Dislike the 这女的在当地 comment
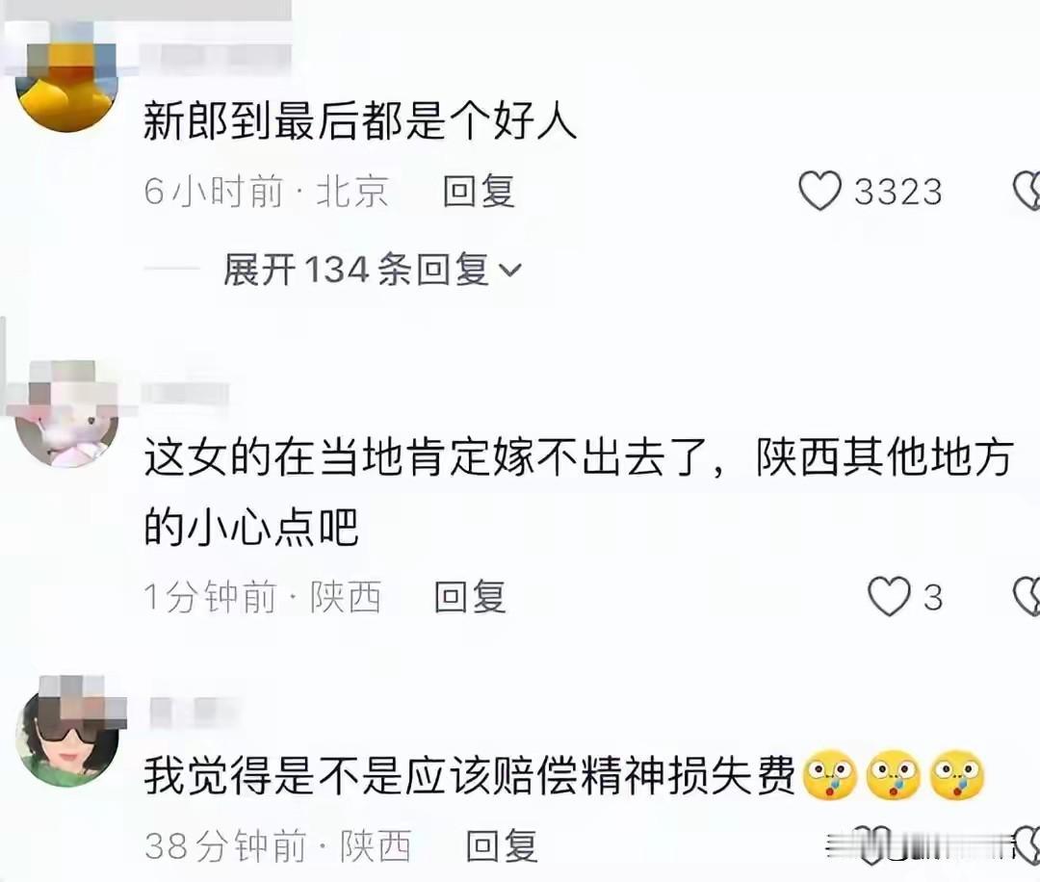The image size is (1040, 882). click(x=1027, y=596)
